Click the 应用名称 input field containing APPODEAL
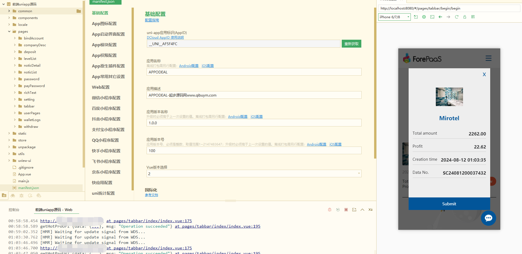The width and height of the screenshot is (522, 254). 254,72
